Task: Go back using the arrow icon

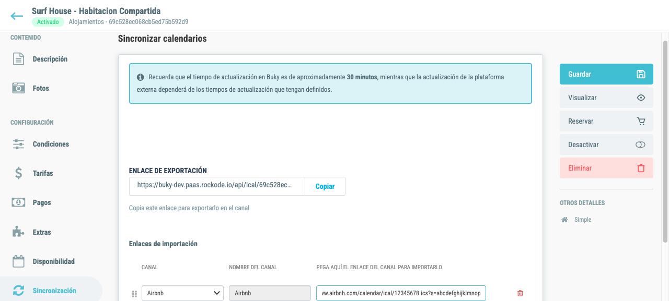Action: click(x=17, y=16)
